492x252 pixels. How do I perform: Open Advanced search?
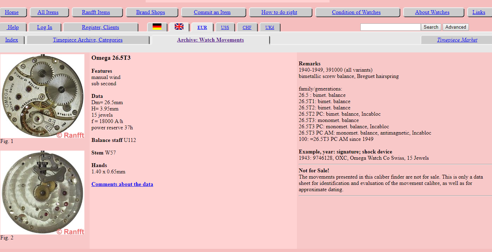pyautogui.click(x=456, y=27)
